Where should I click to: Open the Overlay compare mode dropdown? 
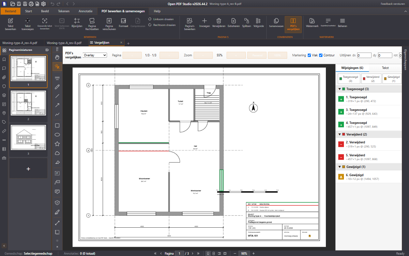click(x=95, y=55)
